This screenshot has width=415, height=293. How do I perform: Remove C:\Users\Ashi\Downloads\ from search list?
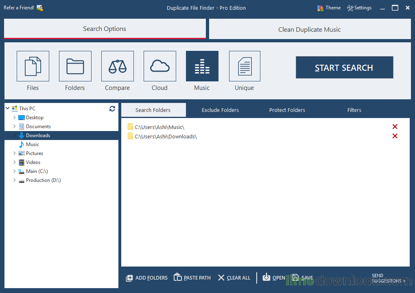click(395, 136)
